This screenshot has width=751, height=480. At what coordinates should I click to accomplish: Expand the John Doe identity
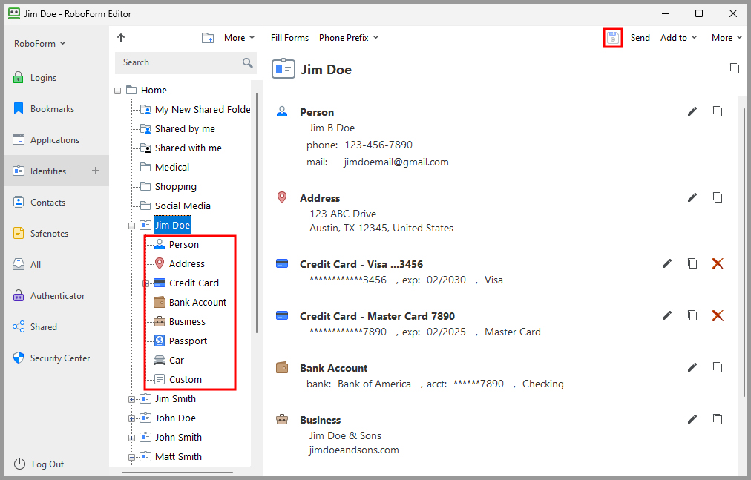[131, 418]
